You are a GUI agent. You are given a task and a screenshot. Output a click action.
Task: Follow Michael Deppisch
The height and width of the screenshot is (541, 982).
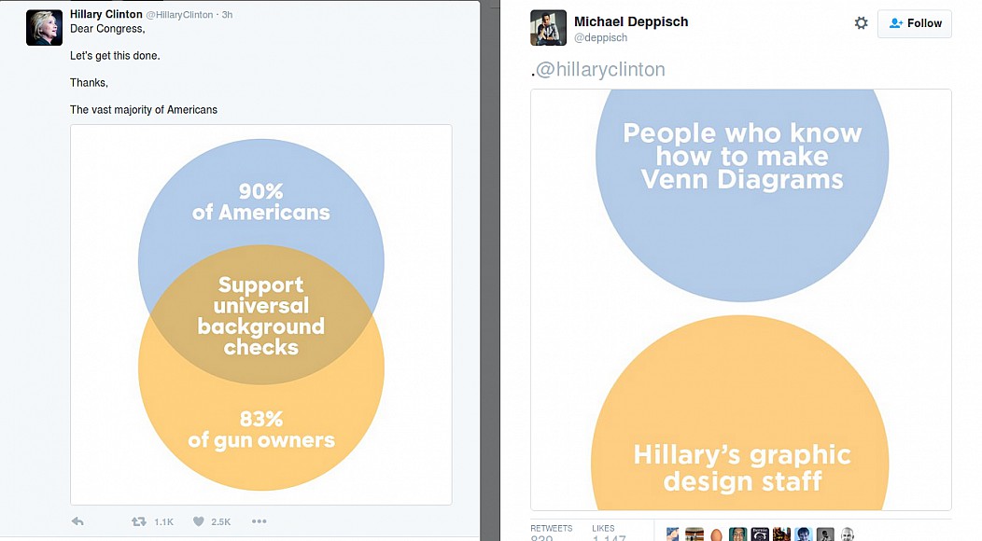pyautogui.click(x=914, y=23)
